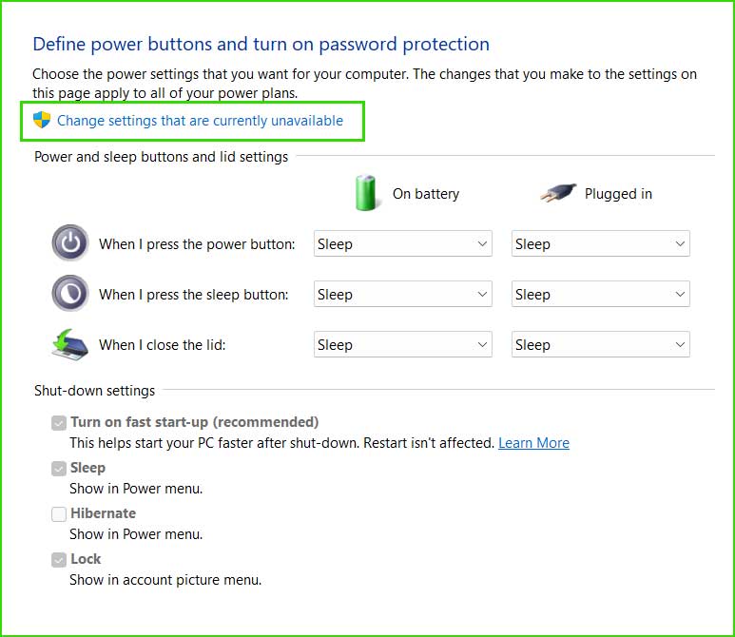
Task: Open close lid Plugged in dropdown
Action: [x=601, y=344]
